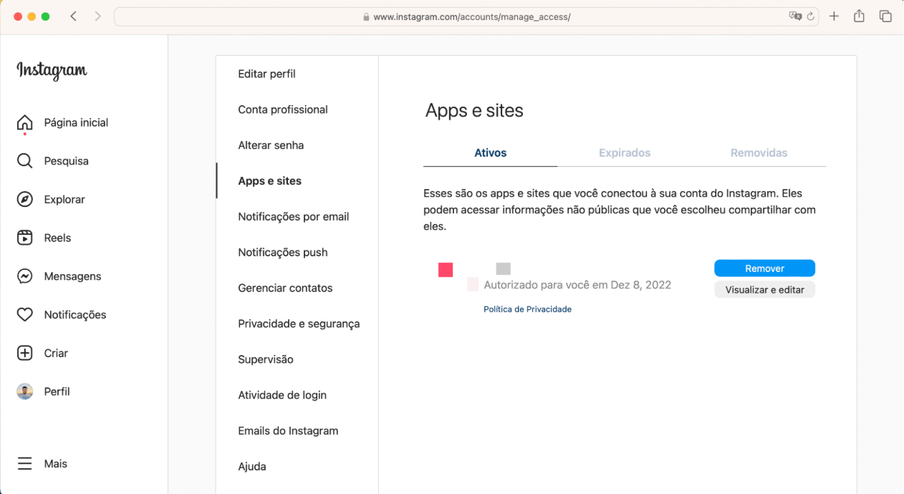Open Reels icon in sidebar
The height and width of the screenshot is (494, 904).
coord(24,238)
